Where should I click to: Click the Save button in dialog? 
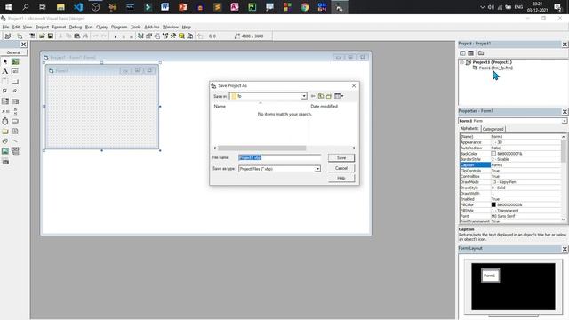click(x=341, y=158)
